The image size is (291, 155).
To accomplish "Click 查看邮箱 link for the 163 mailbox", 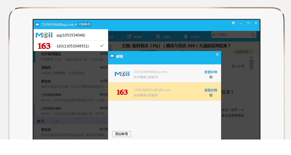I will coord(211,90).
